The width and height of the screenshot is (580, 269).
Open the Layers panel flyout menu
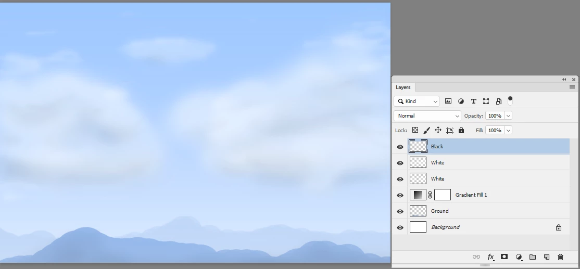click(x=572, y=87)
